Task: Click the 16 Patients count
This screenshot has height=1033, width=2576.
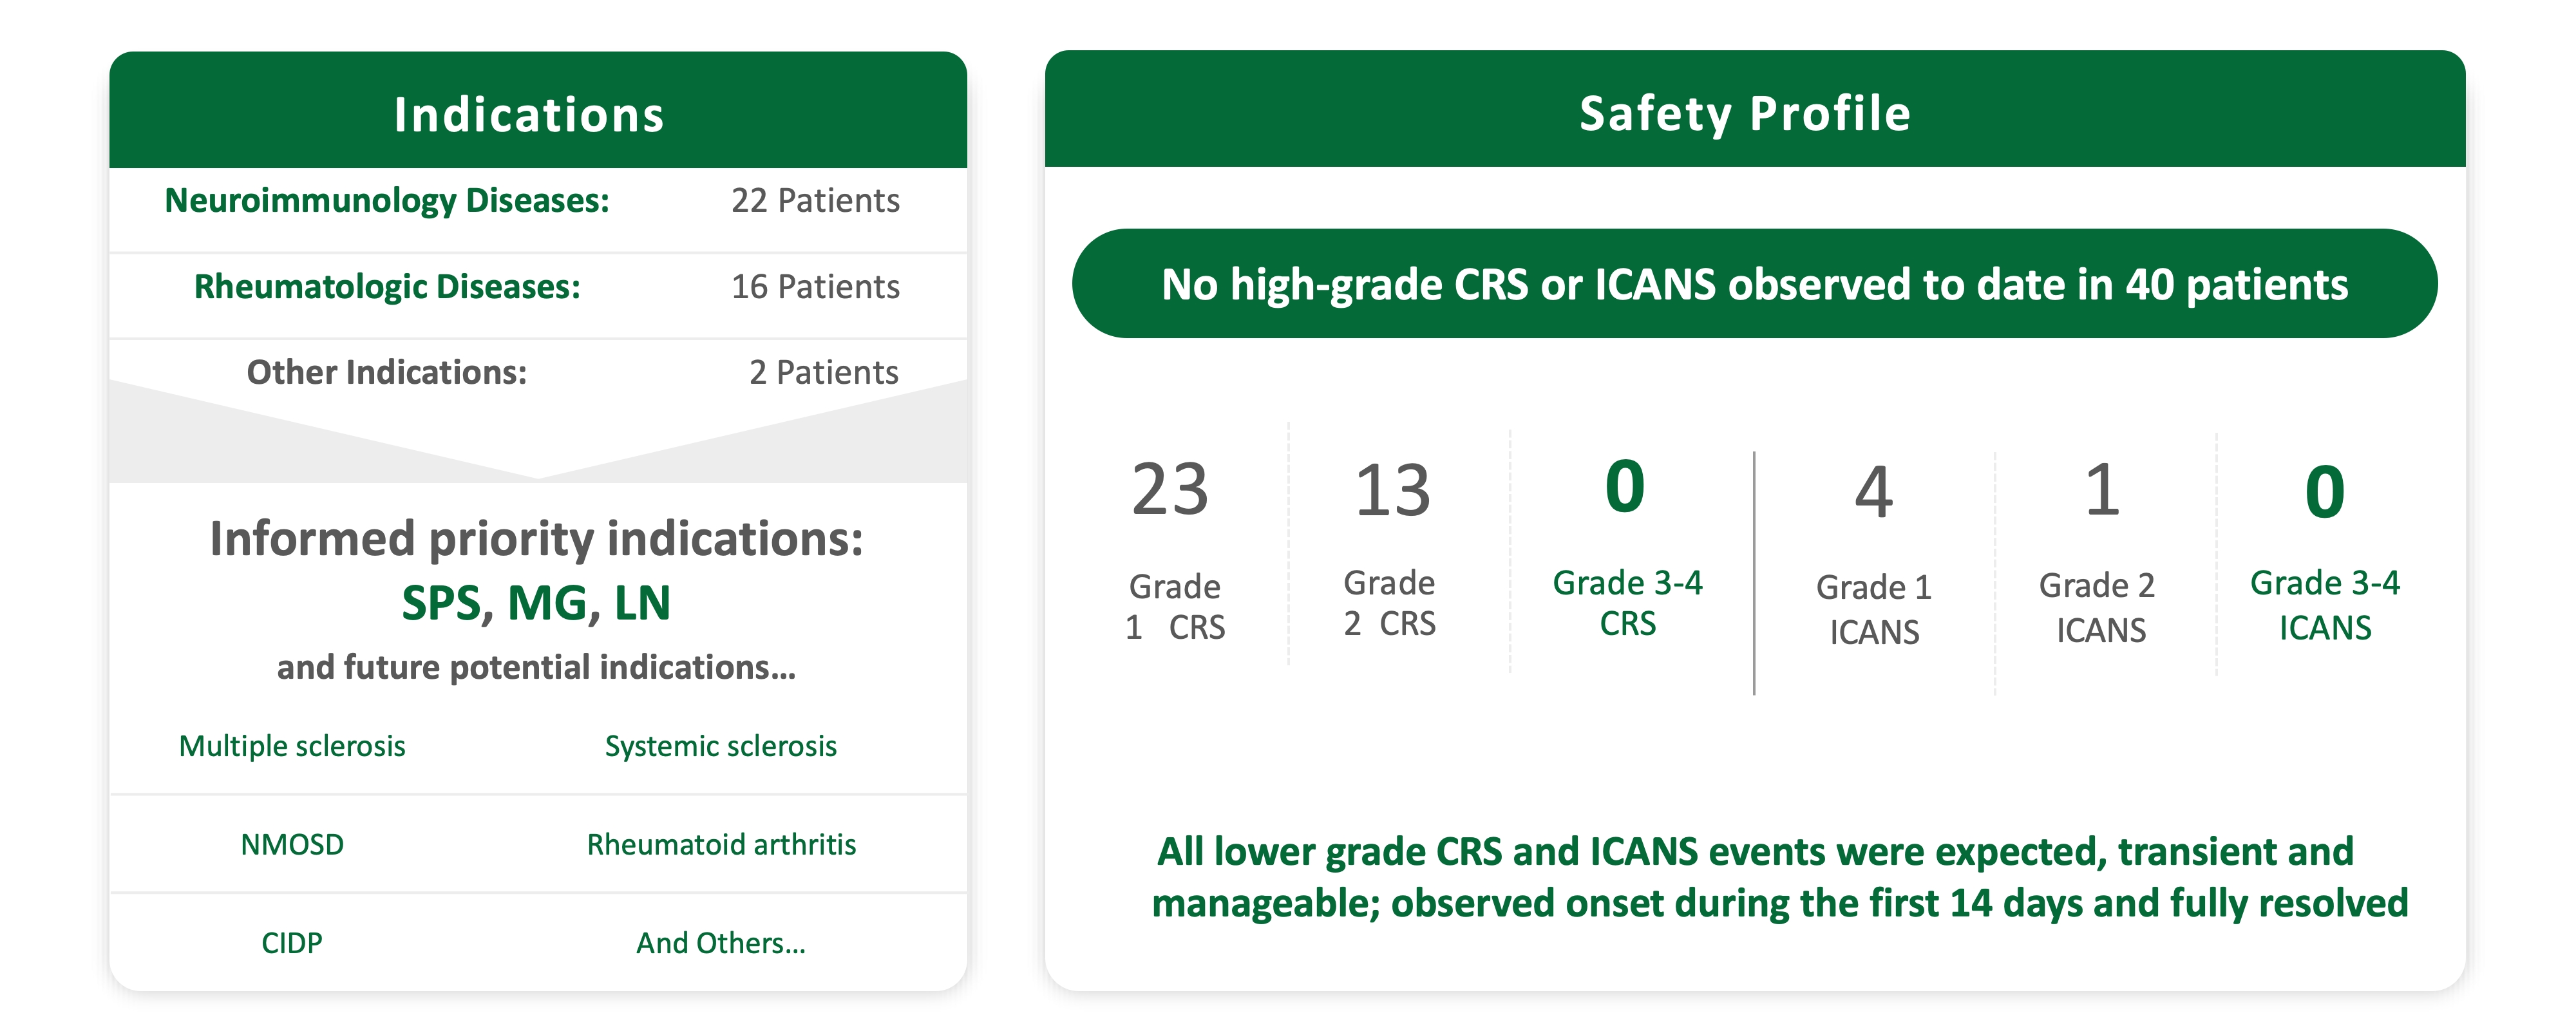Action: point(815,287)
